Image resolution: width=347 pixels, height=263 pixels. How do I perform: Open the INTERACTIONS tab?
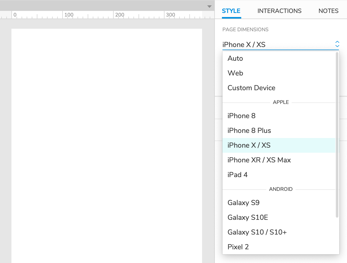[279, 11]
